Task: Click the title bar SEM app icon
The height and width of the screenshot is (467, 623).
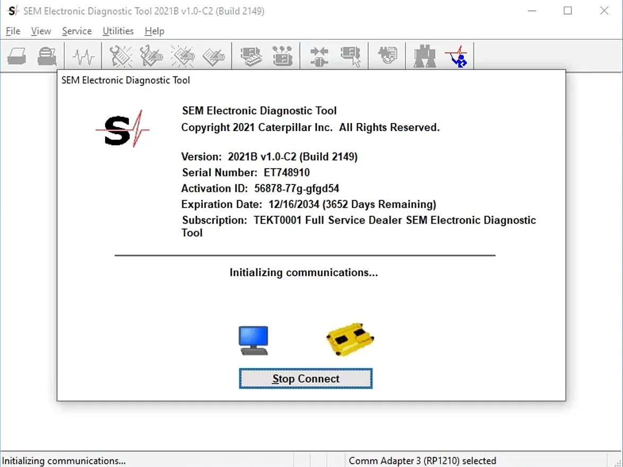Action: tap(13, 11)
